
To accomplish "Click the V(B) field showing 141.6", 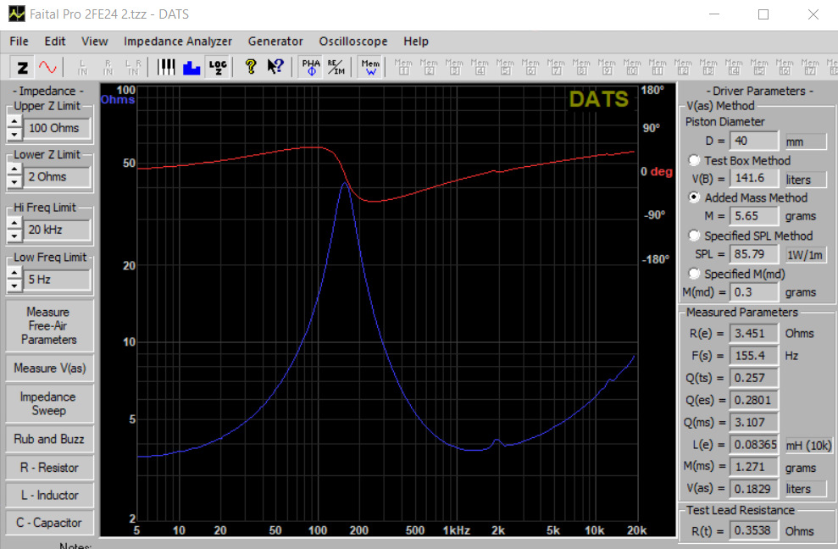I will tap(753, 179).
